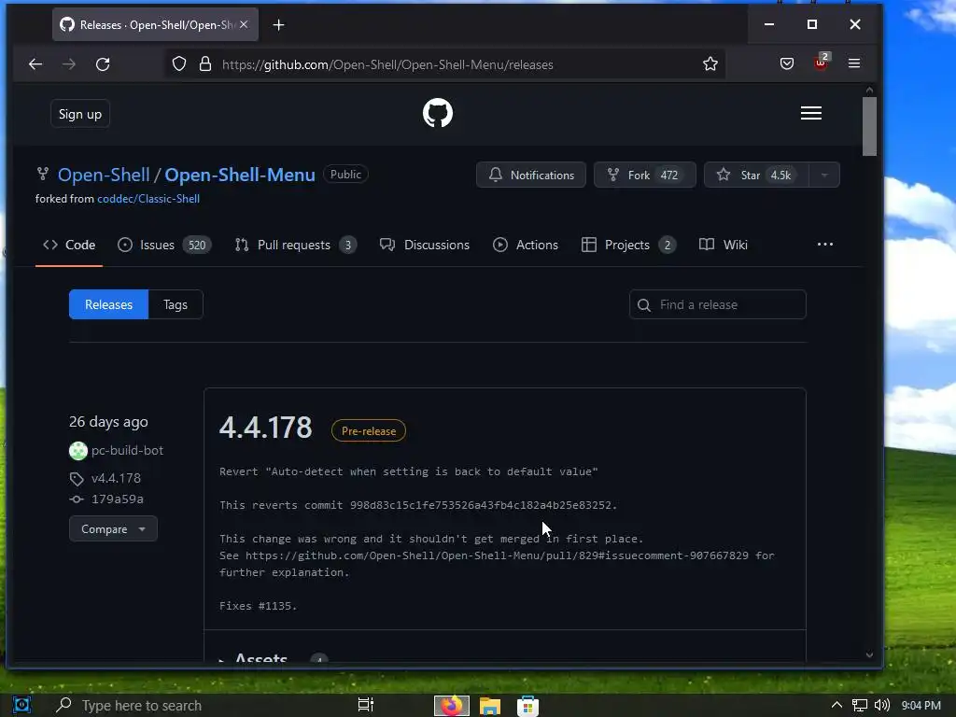Go back with the browser back arrow
This screenshot has width=956, height=717.
[x=35, y=64]
